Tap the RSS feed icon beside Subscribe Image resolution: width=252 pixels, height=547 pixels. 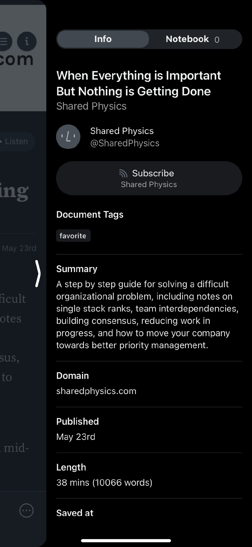click(123, 173)
